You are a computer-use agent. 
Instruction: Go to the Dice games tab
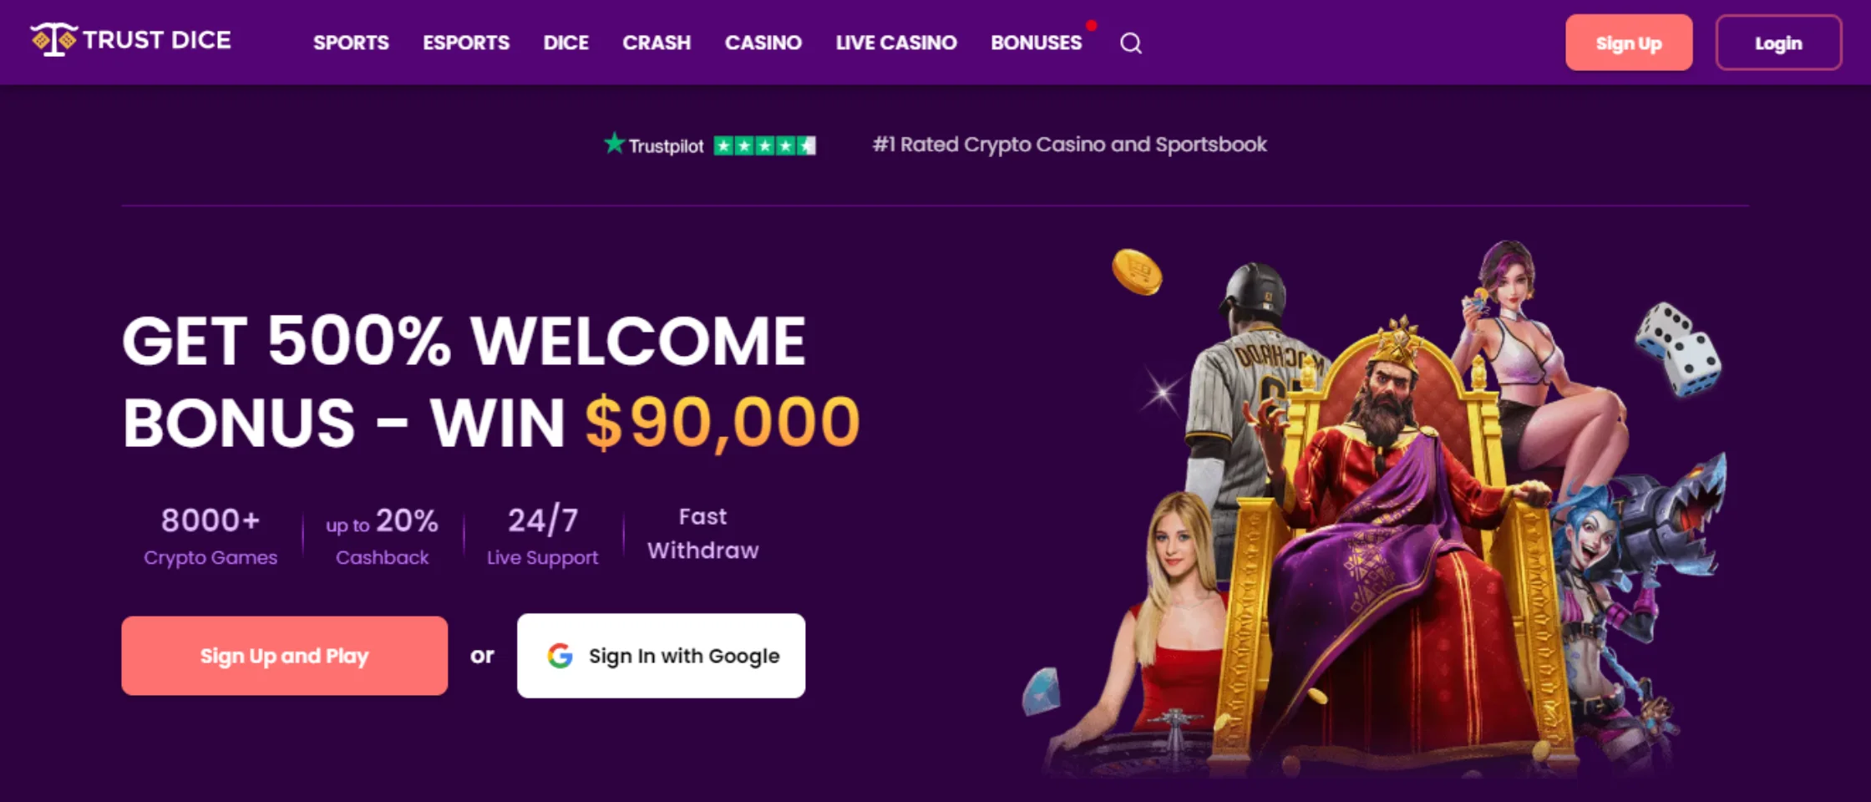(x=566, y=43)
